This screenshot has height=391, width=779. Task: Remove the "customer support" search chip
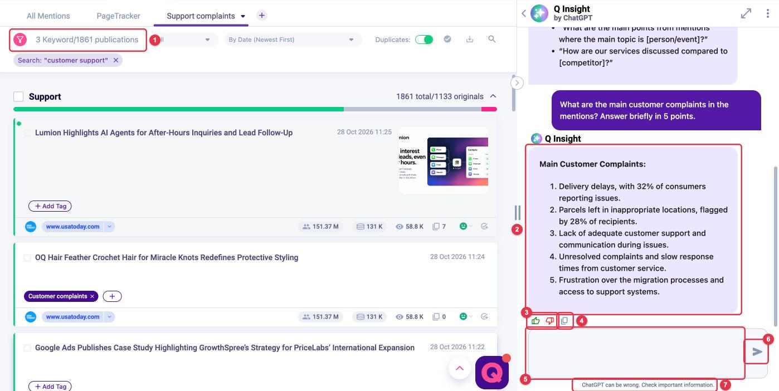tap(116, 60)
